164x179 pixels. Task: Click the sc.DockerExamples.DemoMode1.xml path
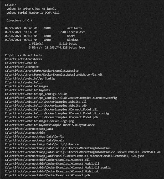pos(83,152)
